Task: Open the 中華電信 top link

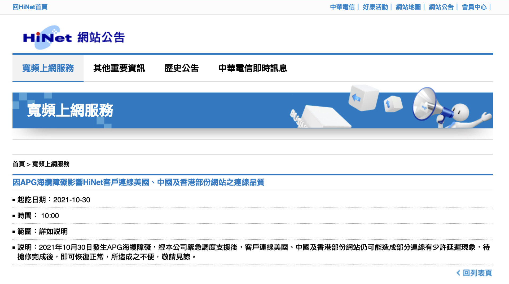Action: [342, 7]
